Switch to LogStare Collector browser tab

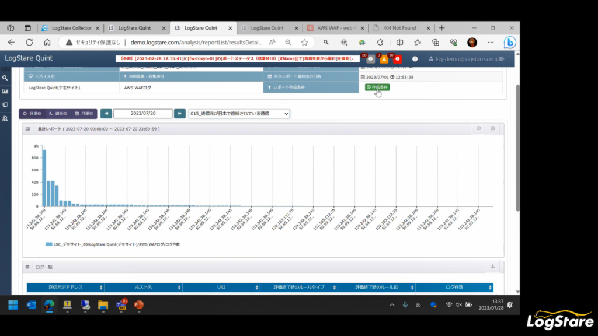pos(71,28)
